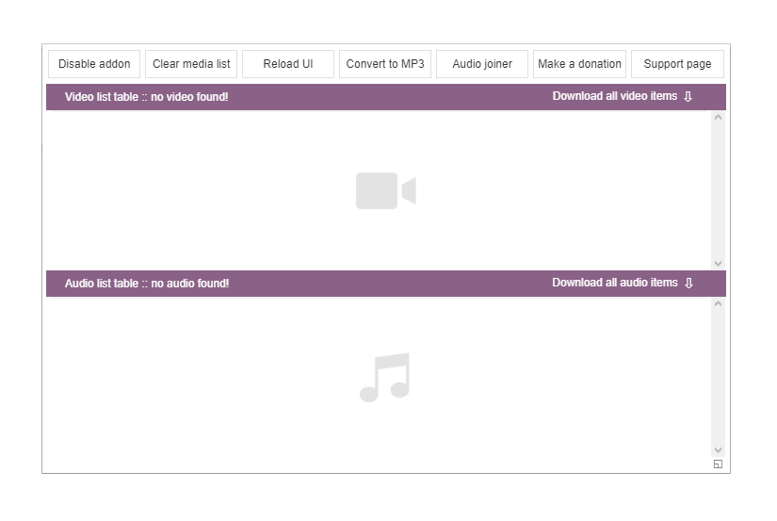Click the Disable addon button
Viewport: 777px width, 521px height.
(x=94, y=64)
